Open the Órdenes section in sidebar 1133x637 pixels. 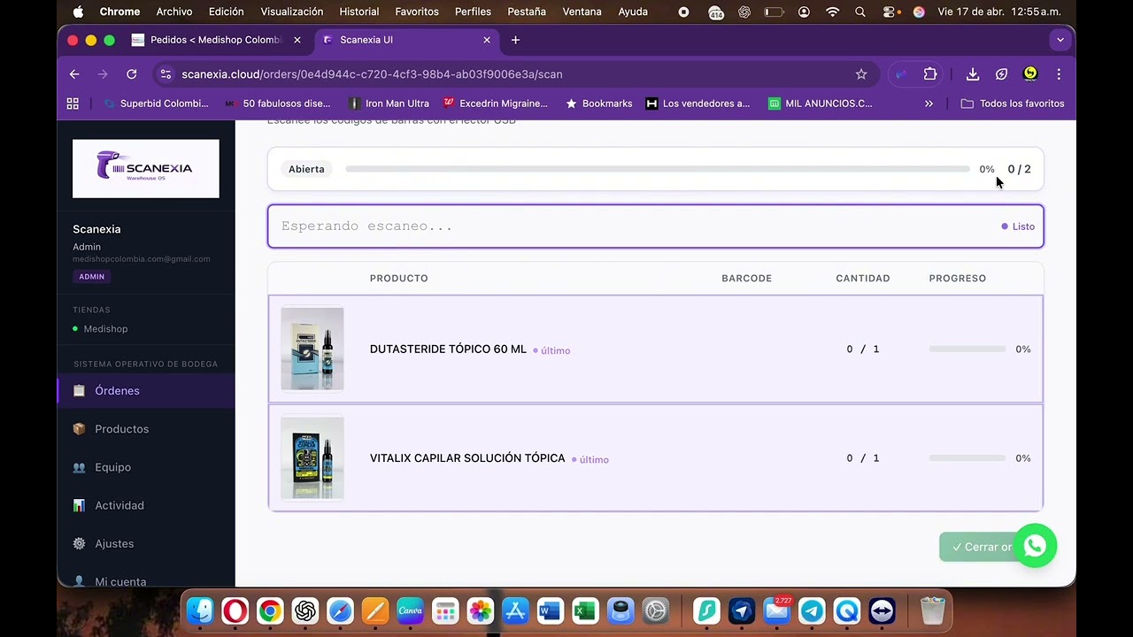(x=146, y=390)
